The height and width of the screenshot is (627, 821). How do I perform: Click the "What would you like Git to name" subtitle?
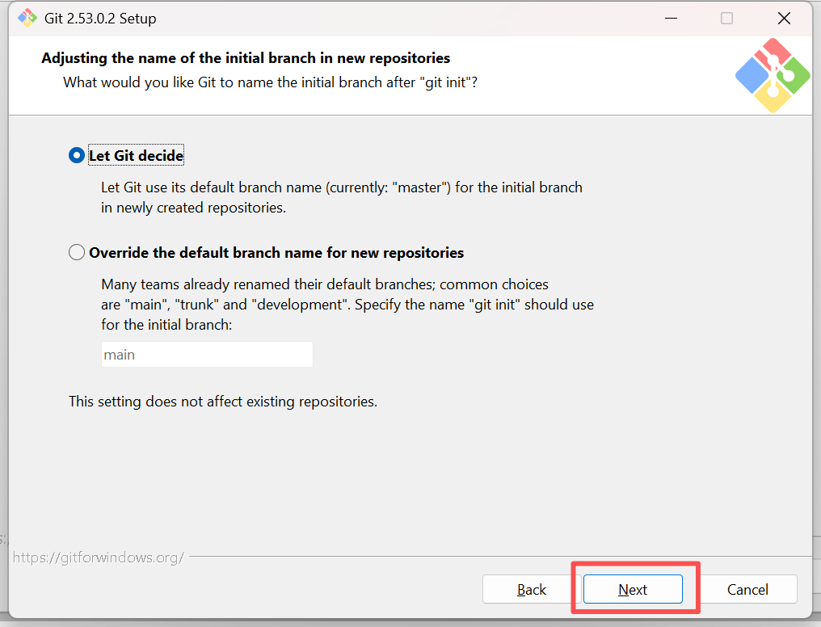coord(270,82)
